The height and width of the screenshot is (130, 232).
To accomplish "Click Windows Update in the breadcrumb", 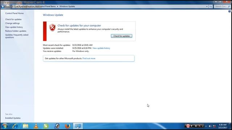I will 67,6.
